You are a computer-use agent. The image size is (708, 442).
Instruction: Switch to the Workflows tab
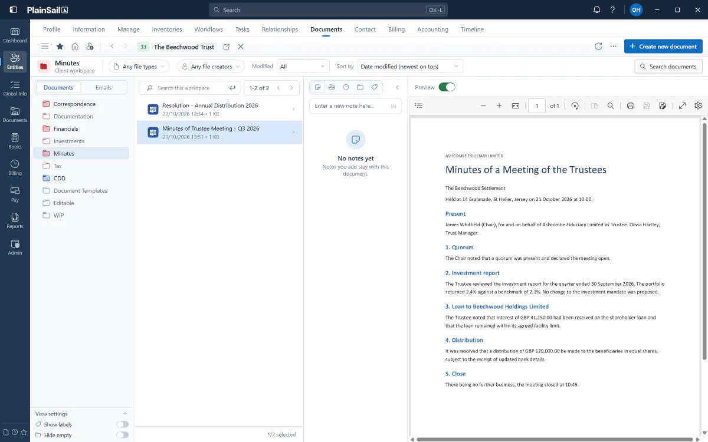[x=209, y=29]
